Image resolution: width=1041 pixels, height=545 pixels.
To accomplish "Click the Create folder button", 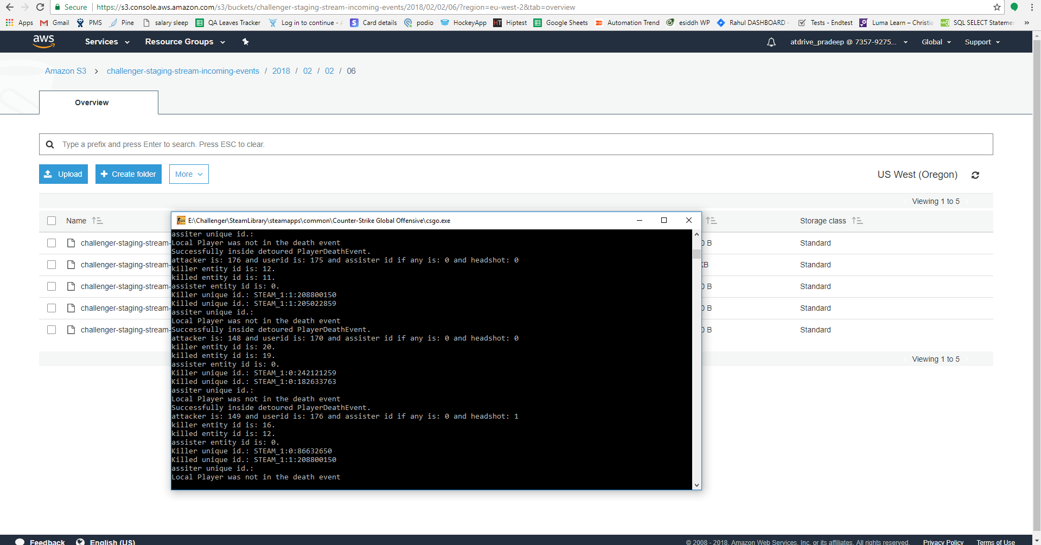I will click(129, 174).
